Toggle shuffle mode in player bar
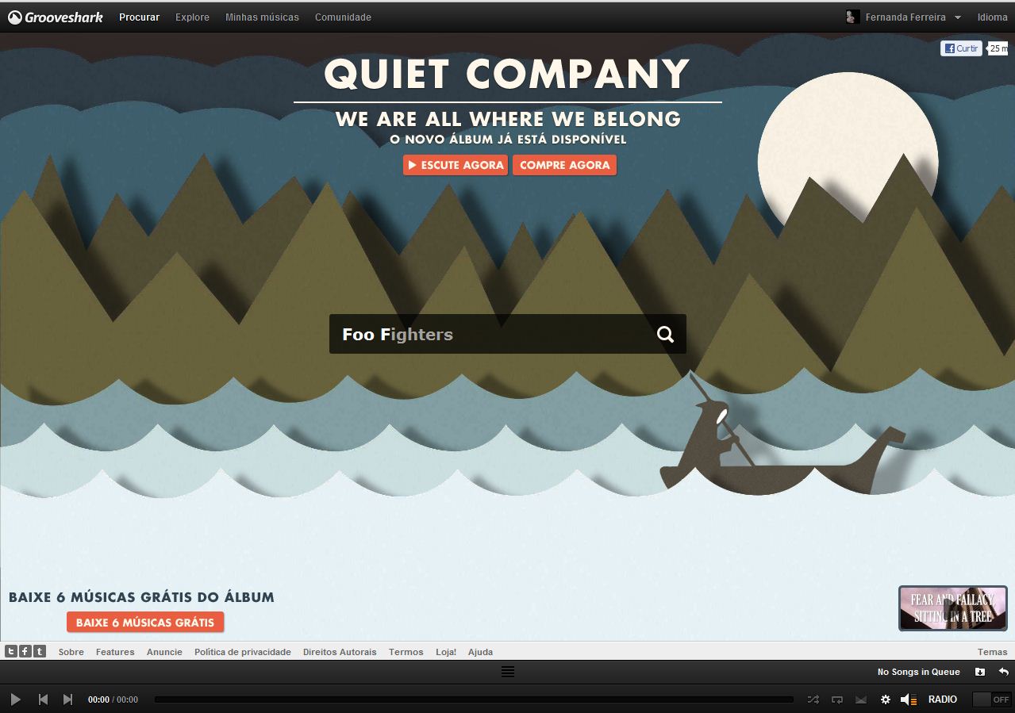 tap(813, 700)
